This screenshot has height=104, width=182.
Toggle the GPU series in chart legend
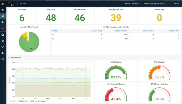tap(13, 101)
